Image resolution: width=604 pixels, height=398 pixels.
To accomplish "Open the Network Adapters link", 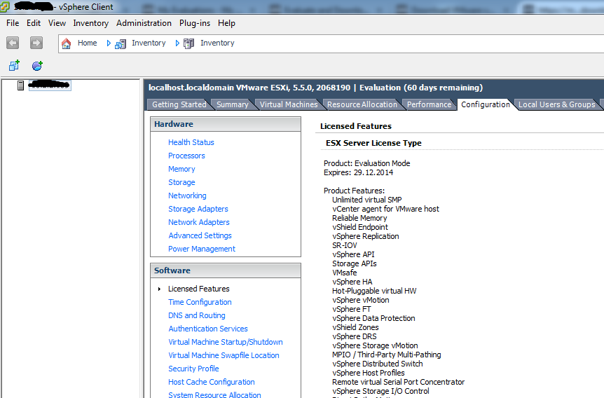I will click(199, 222).
